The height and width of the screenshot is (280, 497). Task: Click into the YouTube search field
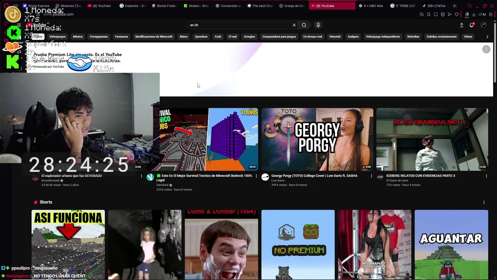[x=239, y=25]
